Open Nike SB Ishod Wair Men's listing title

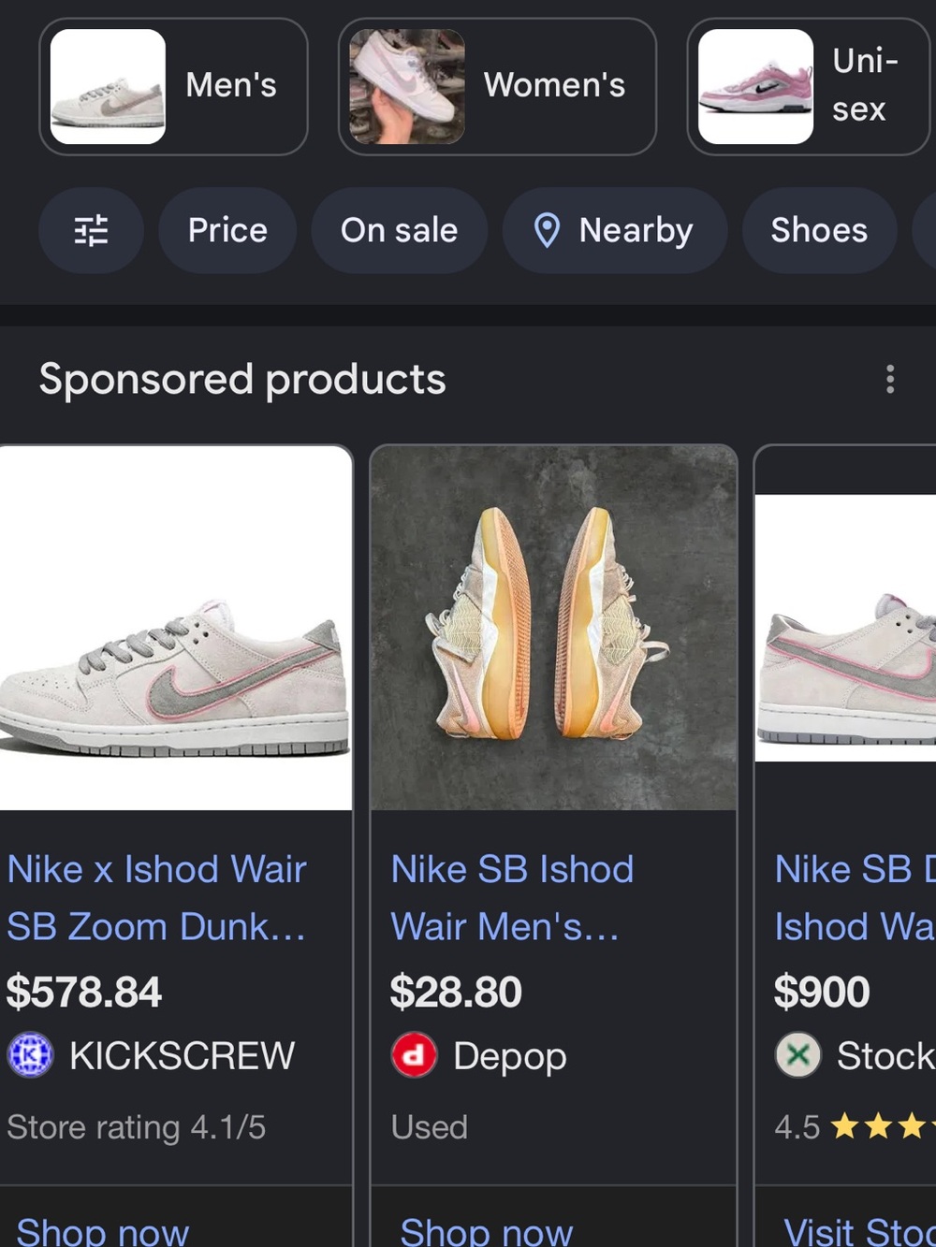[x=512, y=898]
